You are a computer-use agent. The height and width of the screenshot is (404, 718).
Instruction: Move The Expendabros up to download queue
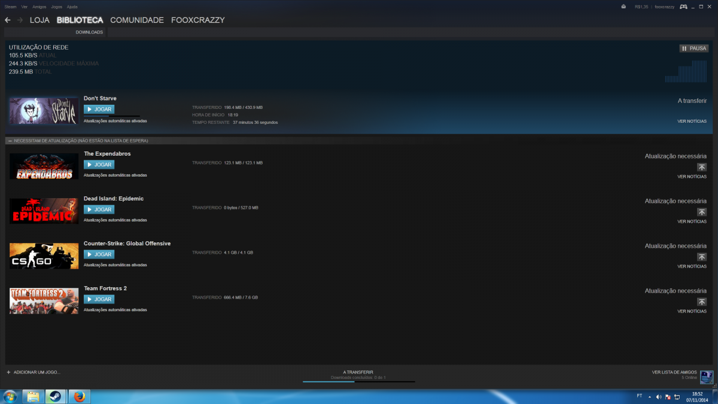(x=702, y=168)
